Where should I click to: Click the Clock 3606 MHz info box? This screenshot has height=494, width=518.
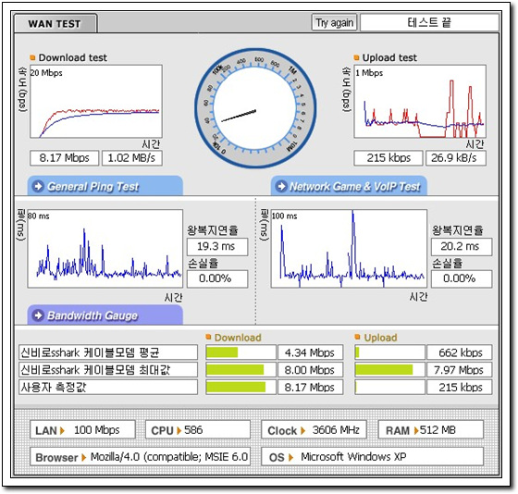point(314,429)
